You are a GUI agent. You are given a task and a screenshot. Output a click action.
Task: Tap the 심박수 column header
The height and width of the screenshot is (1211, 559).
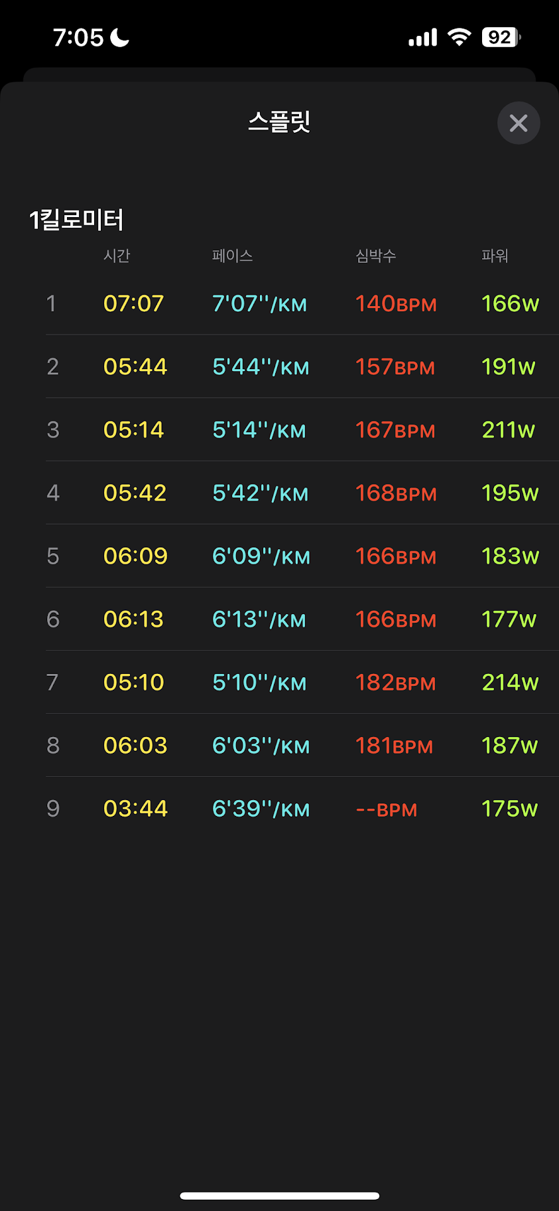tap(375, 256)
